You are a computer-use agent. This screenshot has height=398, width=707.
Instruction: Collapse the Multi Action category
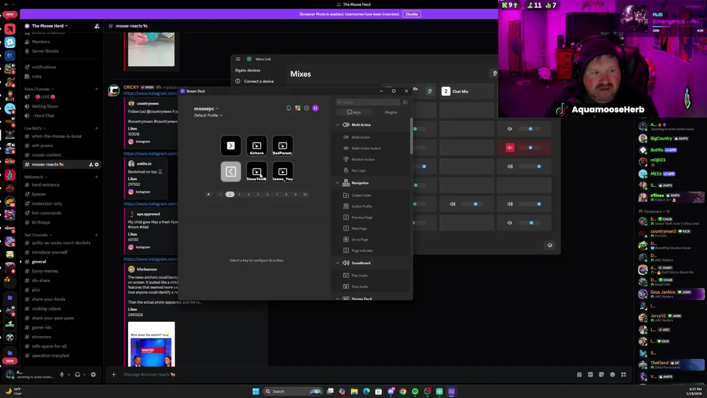[x=337, y=125]
